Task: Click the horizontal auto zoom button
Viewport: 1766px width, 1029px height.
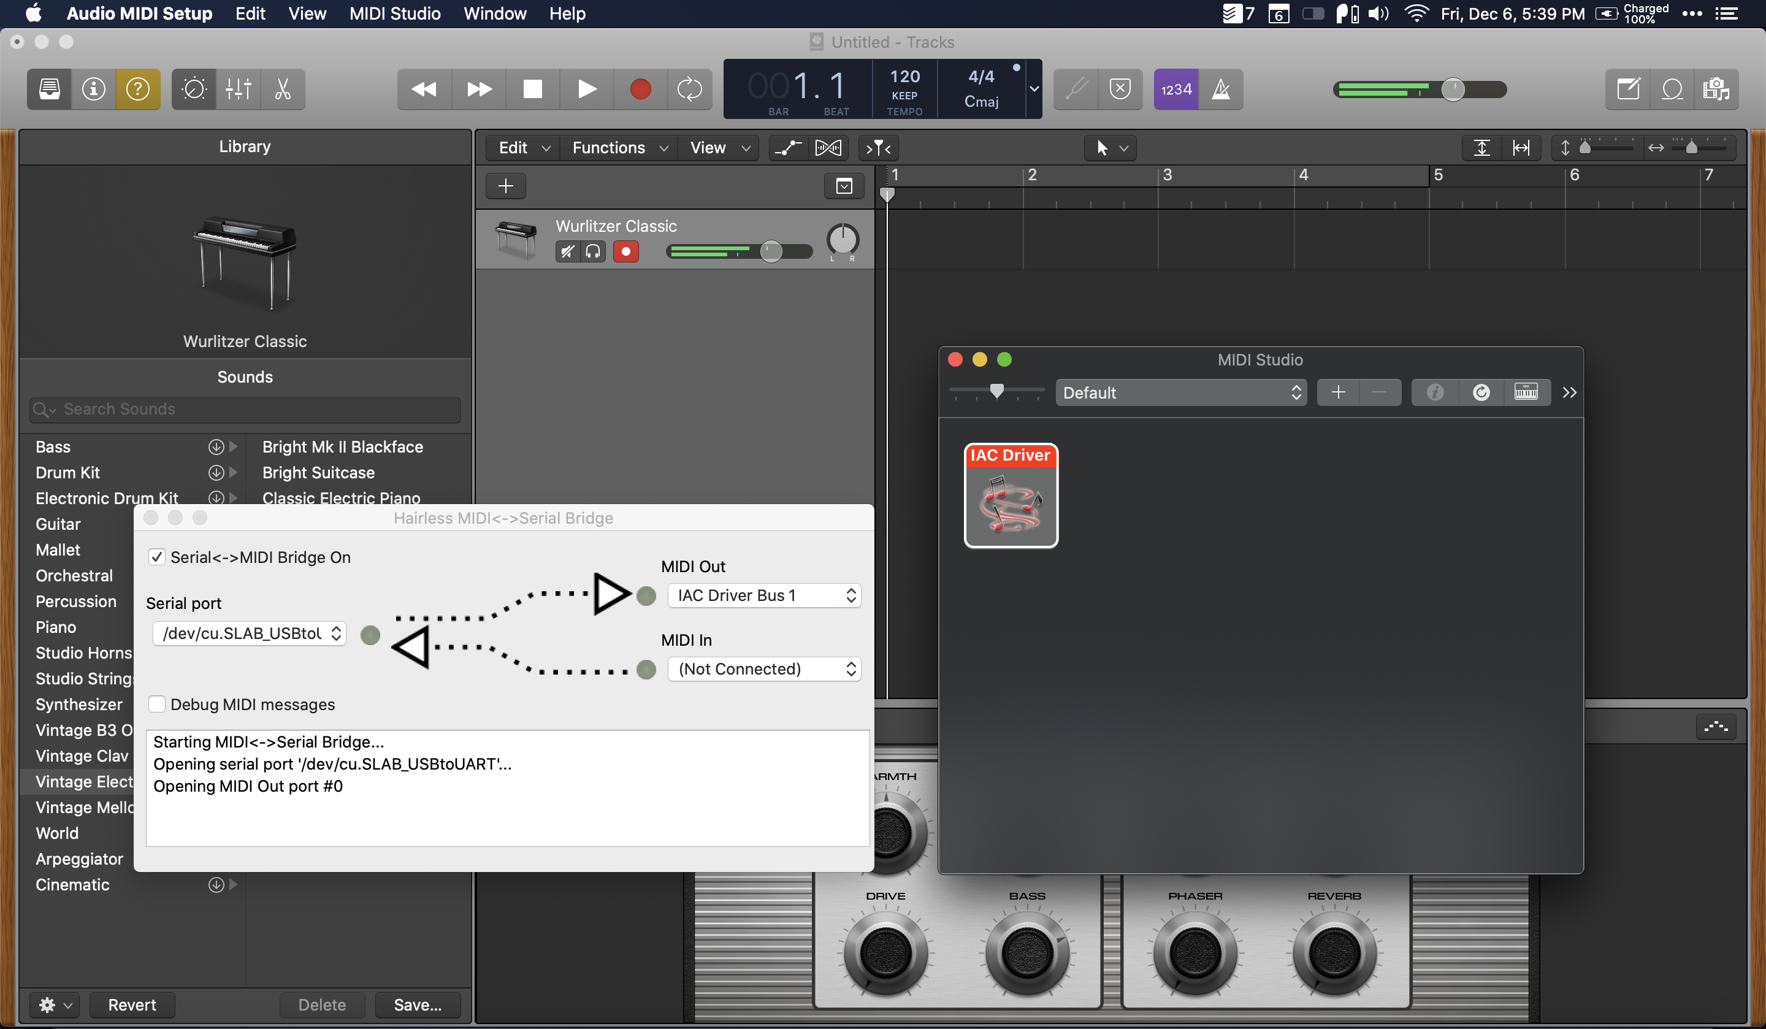Action: click(x=1521, y=148)
